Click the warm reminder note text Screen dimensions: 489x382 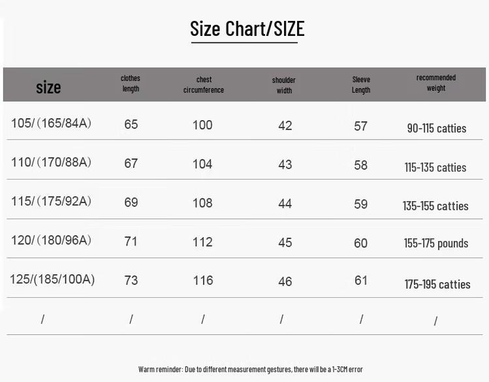pyautogui.click(x=250, y=370)
